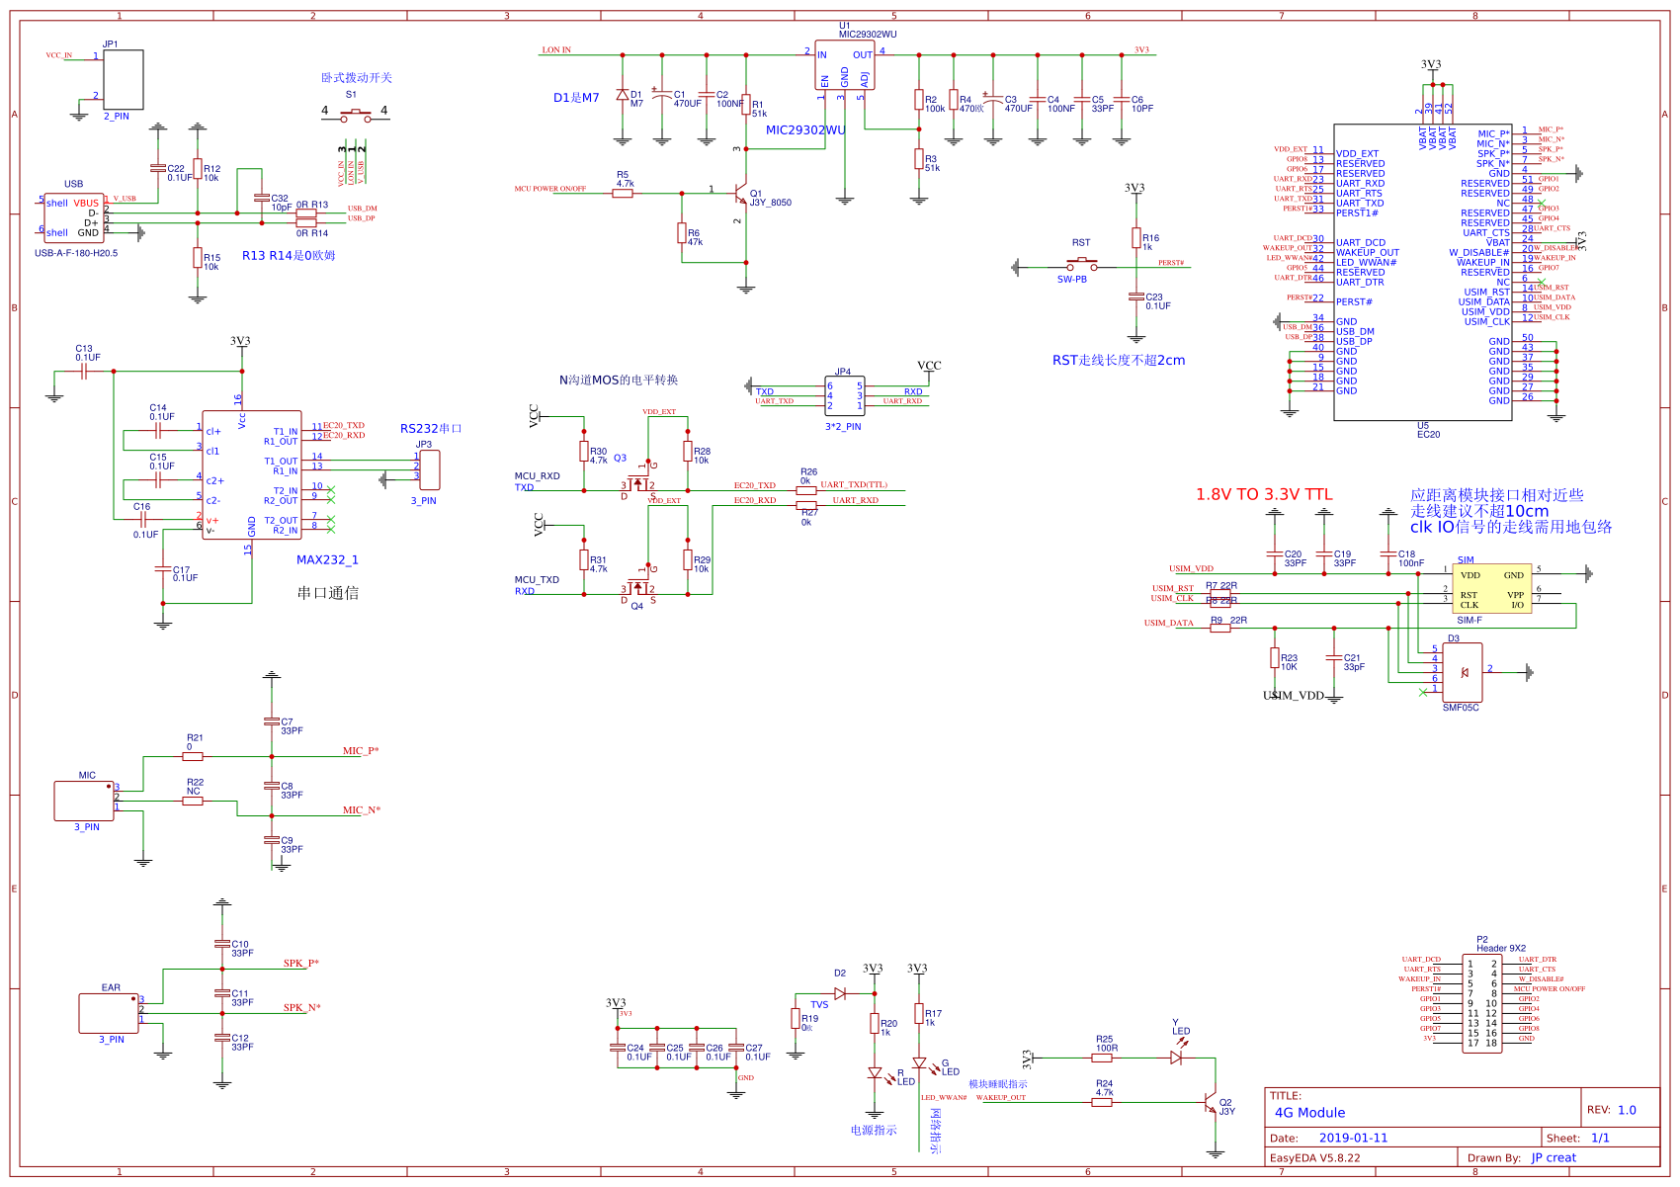The image size is (1680, 1187).
Task: Click the '串口通信' caption
Action: [x=327, y=593]
